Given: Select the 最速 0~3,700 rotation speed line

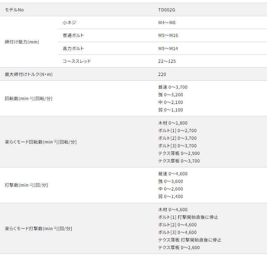Looking at the screenshot, I should tap(173, 87).
